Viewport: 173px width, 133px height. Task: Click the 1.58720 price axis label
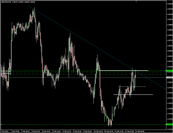[170, 41]
